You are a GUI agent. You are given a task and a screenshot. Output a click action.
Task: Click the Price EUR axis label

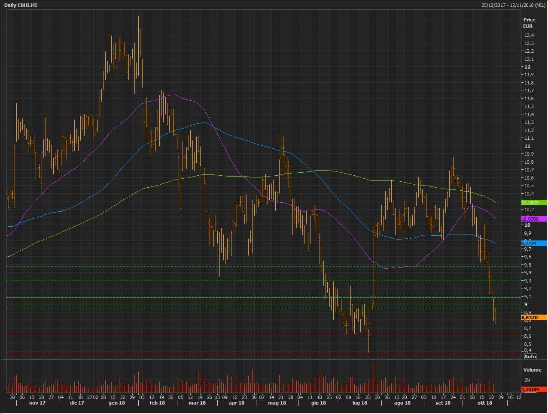pyautogui.click(x=529, y=23)
